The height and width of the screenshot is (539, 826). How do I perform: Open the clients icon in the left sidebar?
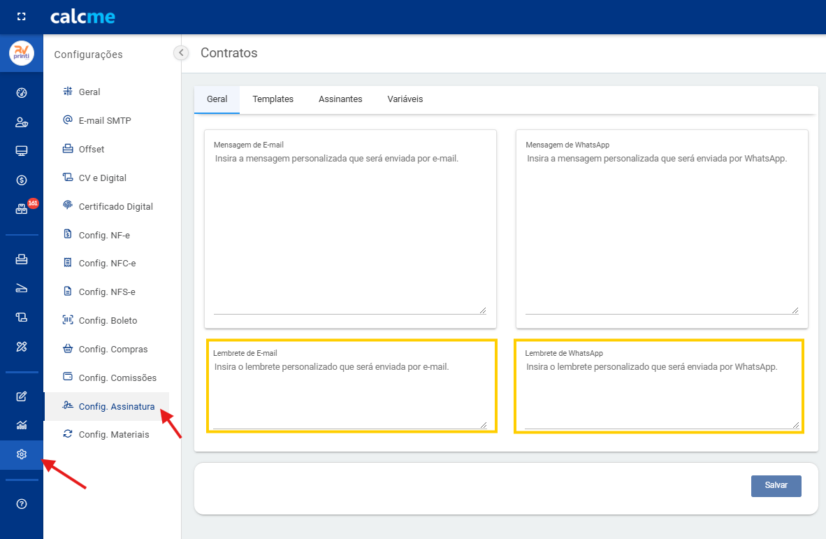pos(22,122)
